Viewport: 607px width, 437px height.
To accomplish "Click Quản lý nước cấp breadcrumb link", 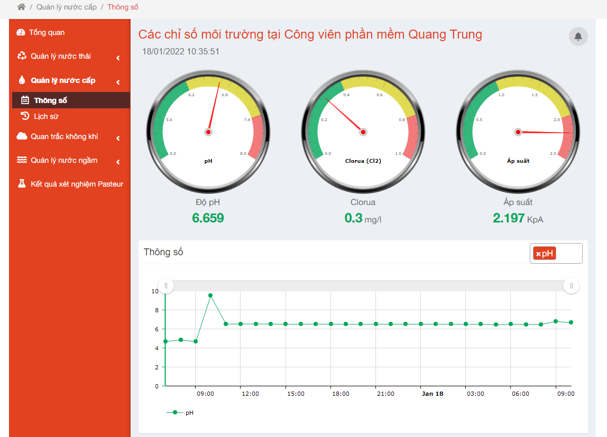I will click(66, 7).
